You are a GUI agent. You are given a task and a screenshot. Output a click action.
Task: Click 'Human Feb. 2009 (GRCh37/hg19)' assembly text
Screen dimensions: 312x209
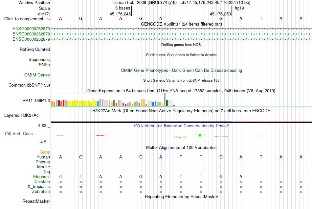144,3
